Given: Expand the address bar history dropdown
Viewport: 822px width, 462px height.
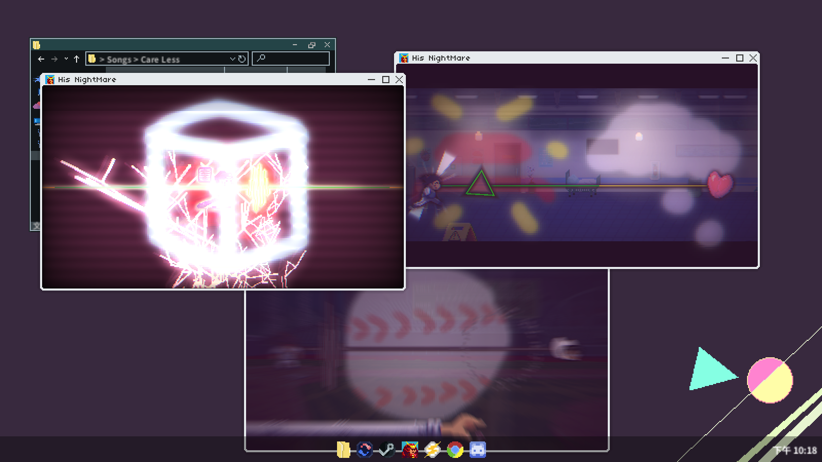Looking at the screenshot, I should (x=232, y=59).
